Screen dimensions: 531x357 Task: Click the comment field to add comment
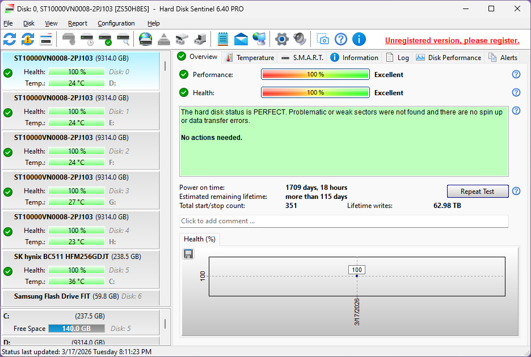[344, 221]
